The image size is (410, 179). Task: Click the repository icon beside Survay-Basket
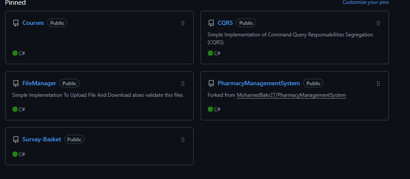point(16,140)
